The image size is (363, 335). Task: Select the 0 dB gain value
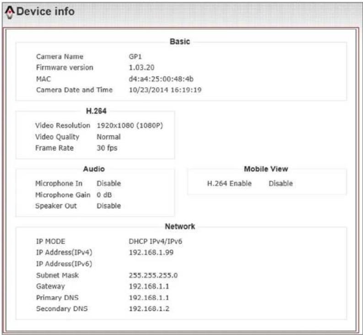click(104, 195)
